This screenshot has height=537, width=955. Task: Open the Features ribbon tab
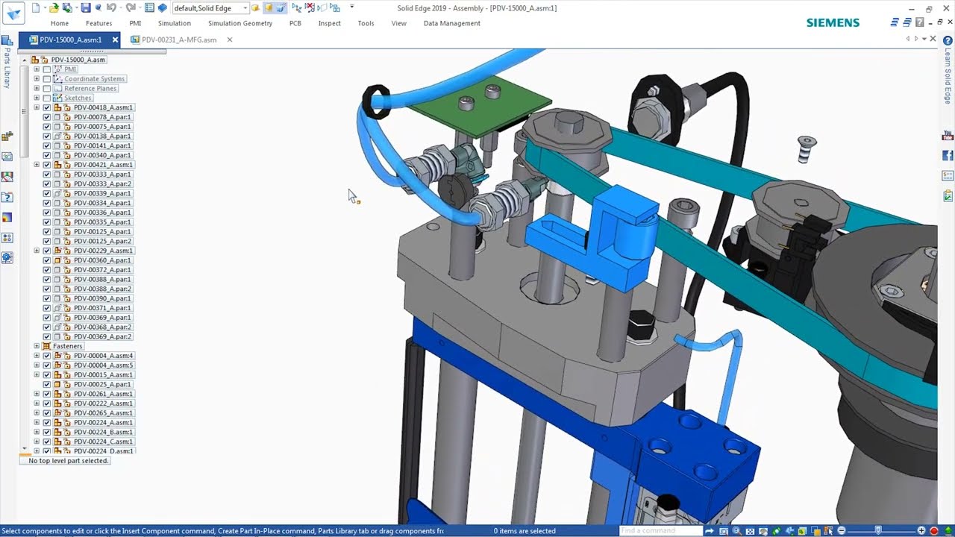point(99,23)
